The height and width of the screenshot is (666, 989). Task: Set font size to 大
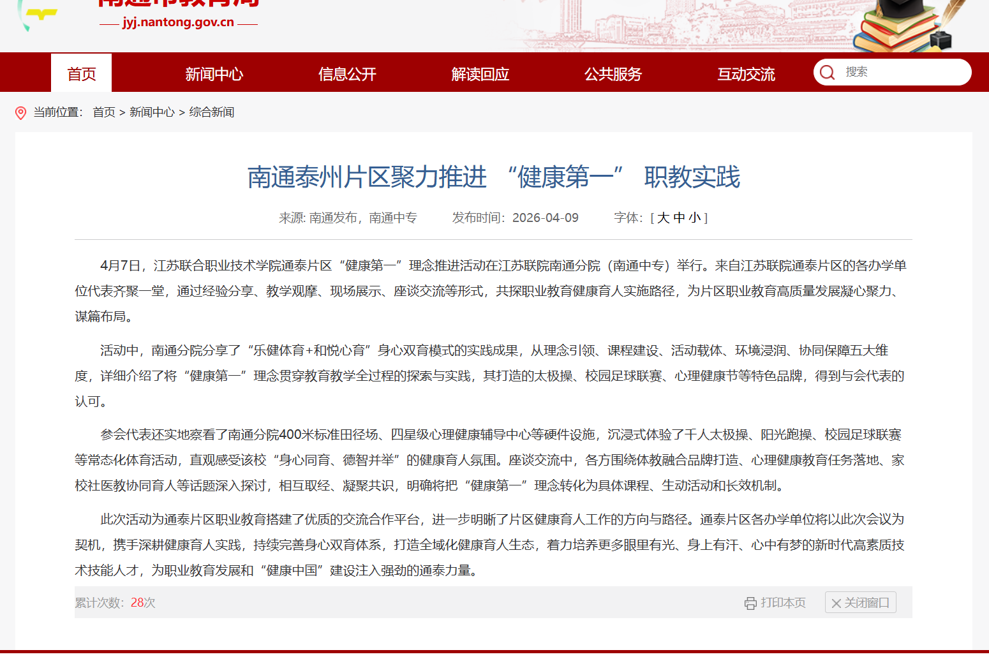[x=664, y=218]
